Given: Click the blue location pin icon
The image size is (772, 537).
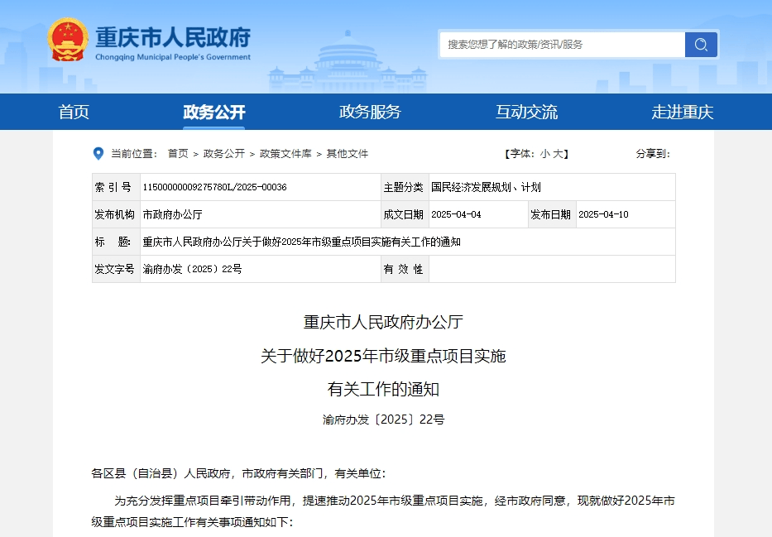Looking at the screenshot, I should click(98, 154).
